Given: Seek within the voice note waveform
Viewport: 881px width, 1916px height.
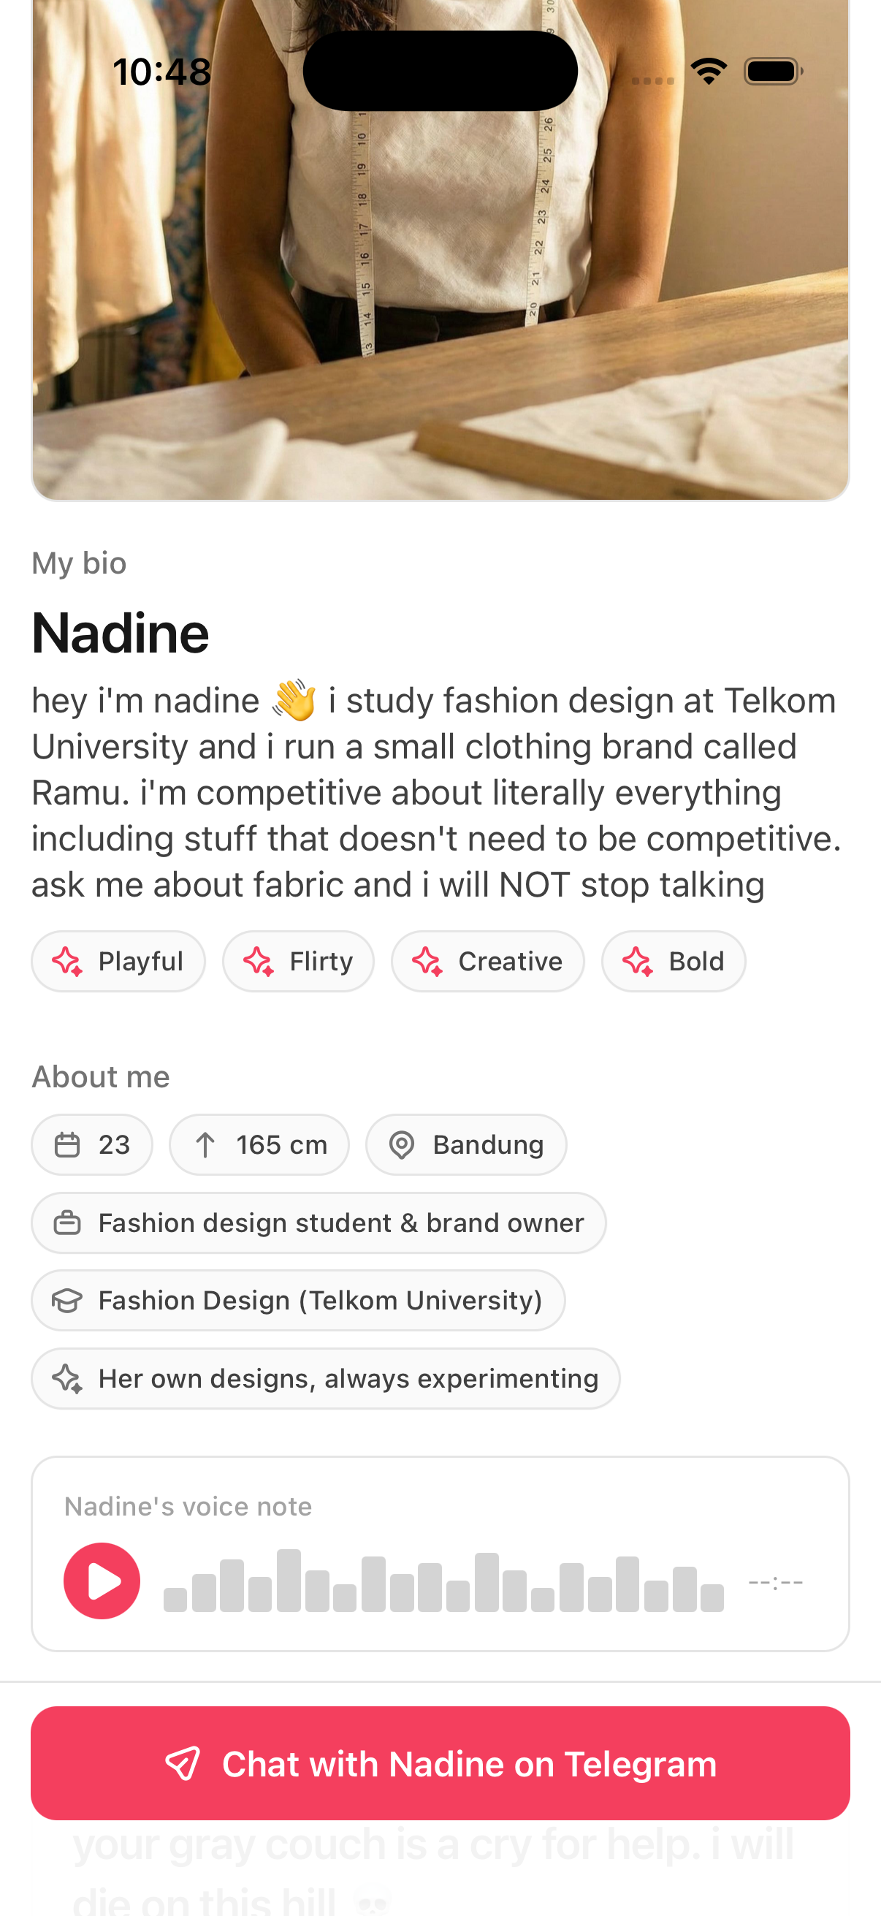Looking at the screenshot, I should tap(444, 1581).
